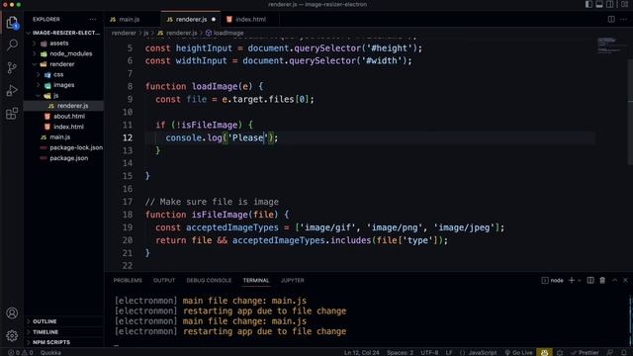Open the JUPYTER panel tab
633x356 pixels.
click(293, 280)
